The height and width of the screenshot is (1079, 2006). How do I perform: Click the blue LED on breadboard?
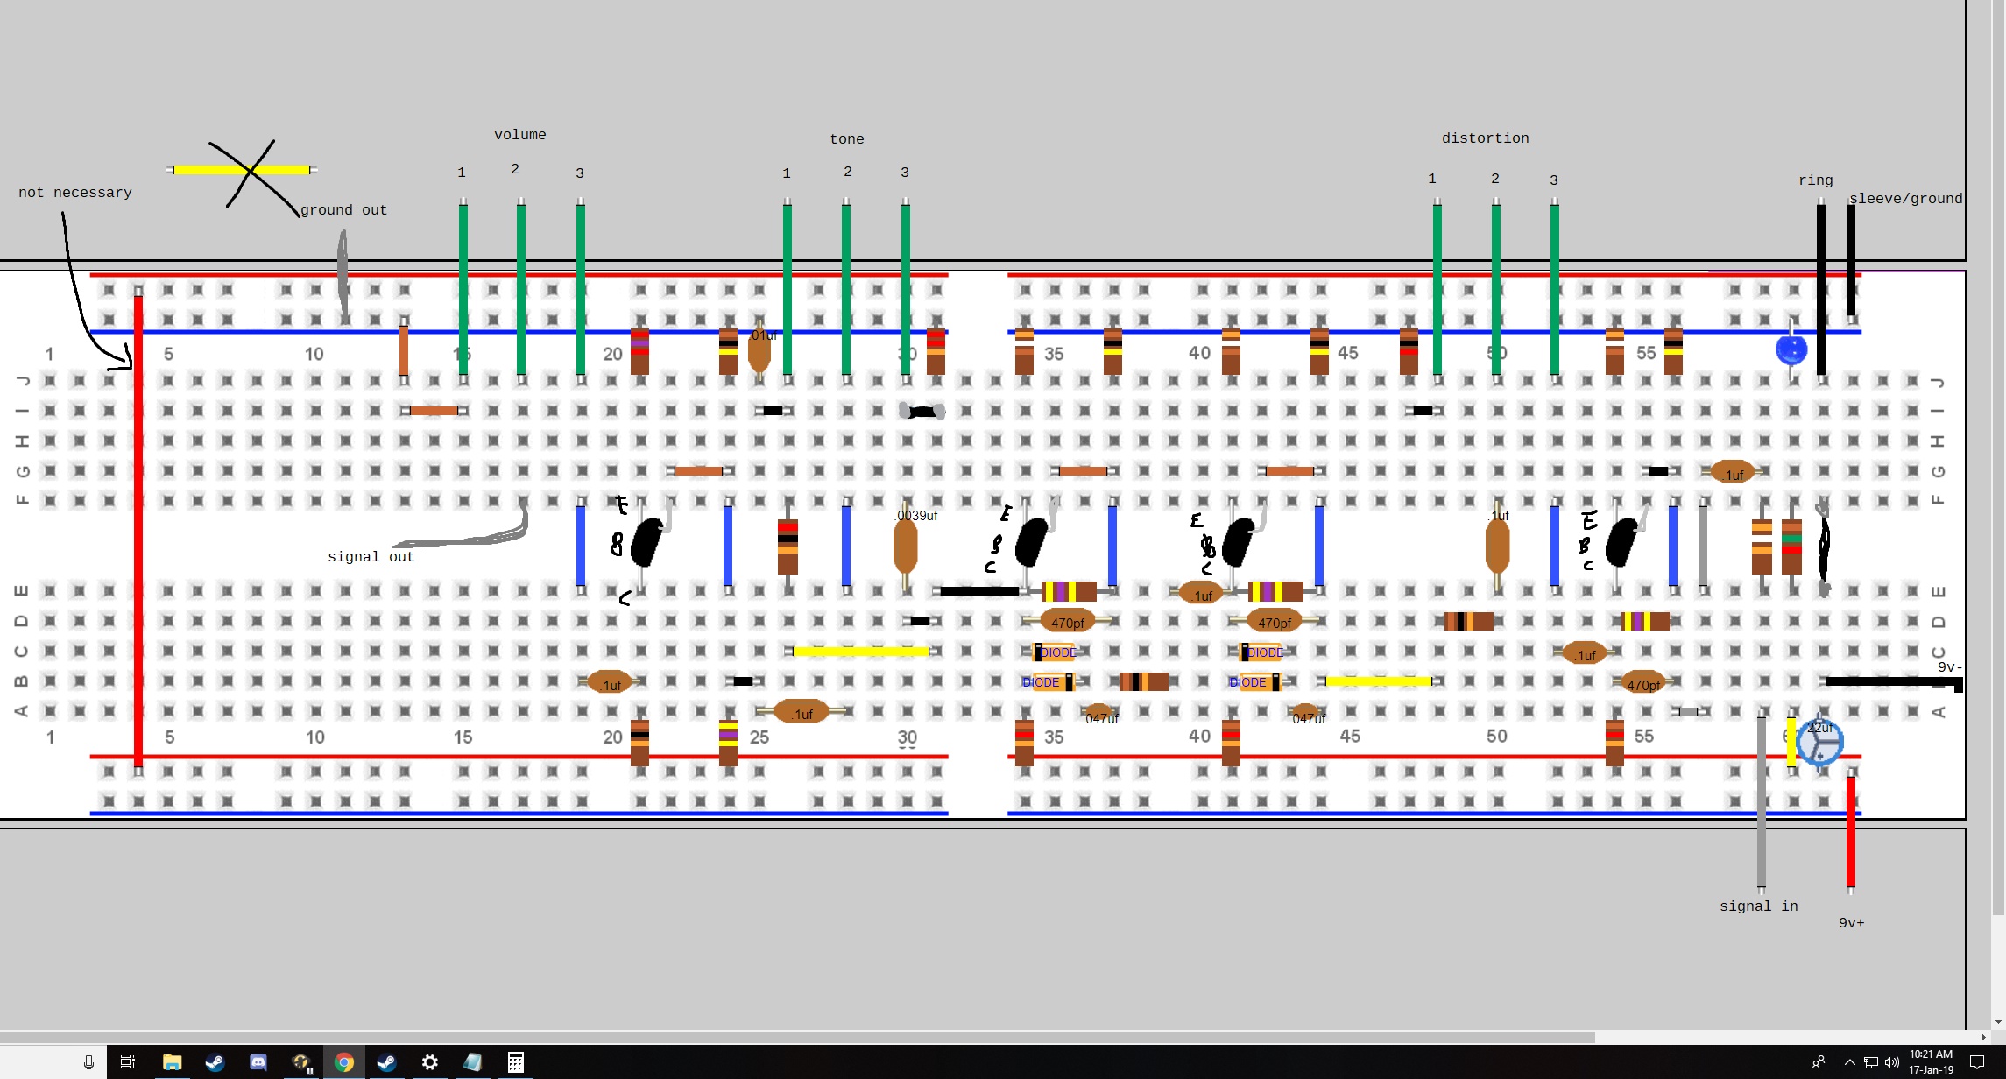pos(1791,349)
